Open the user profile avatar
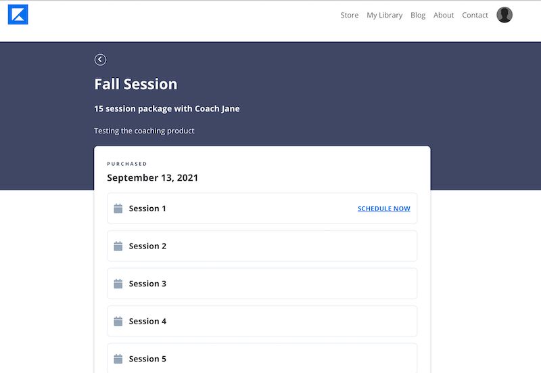The height and width of the screenshot is (373, 541). 504,15
